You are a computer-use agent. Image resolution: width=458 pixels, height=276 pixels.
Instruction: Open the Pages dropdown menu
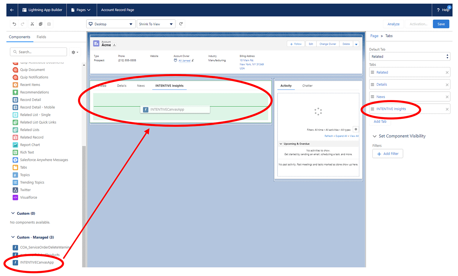(81, 10)
